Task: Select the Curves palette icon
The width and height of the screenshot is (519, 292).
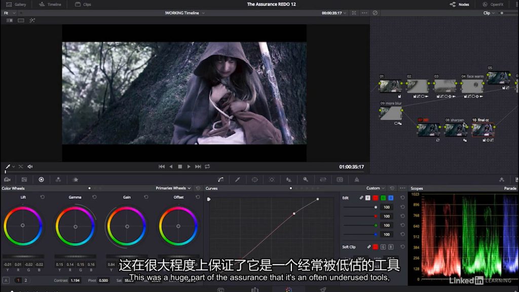Action: click(x=221, y=179)
